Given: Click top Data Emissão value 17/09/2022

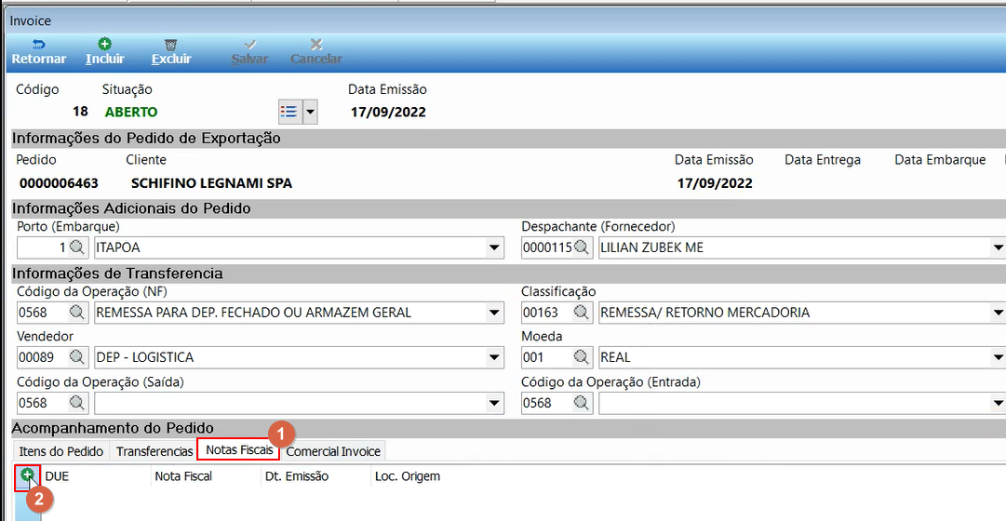Looking at the screenshot, I should (388, 113).
